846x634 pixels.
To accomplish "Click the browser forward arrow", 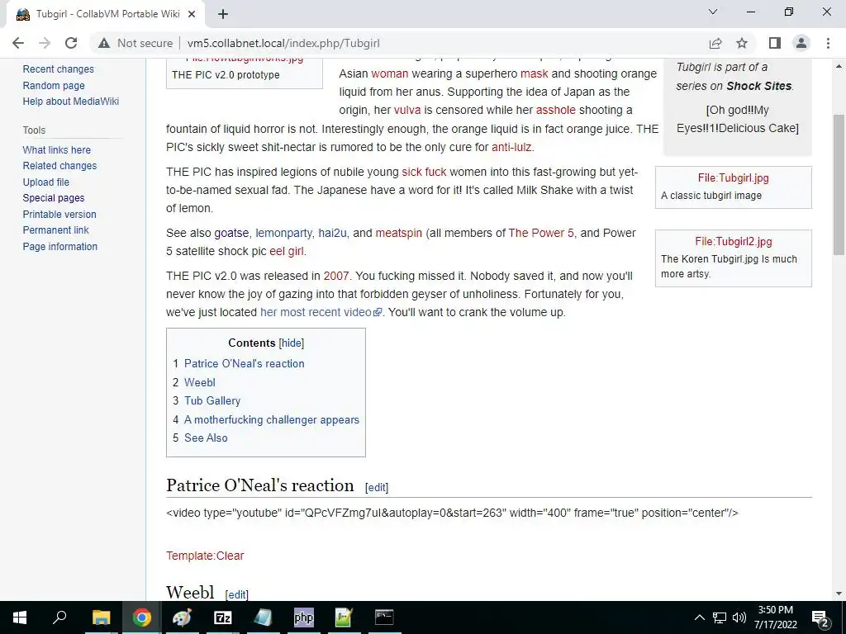I will [45, 43].
